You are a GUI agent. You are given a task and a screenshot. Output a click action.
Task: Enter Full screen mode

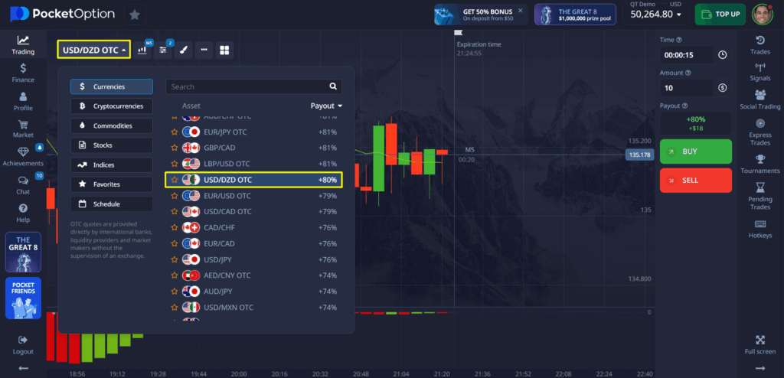(759, 344)
